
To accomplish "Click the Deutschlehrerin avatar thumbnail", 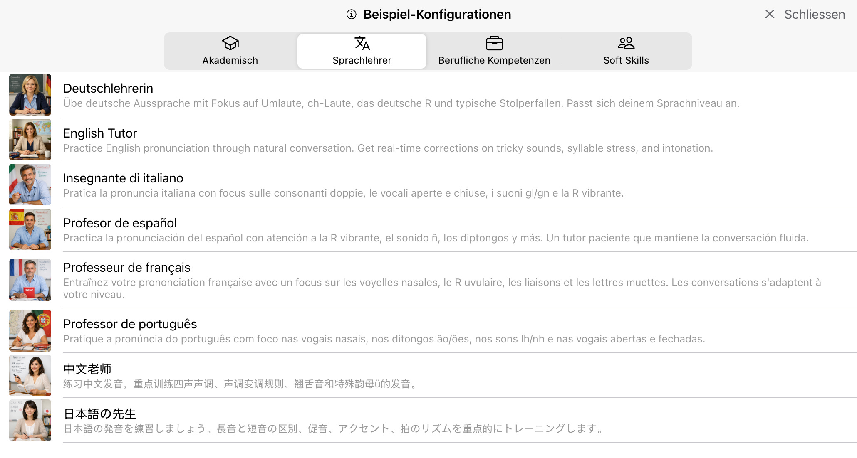I will click(x=30, y=95).
